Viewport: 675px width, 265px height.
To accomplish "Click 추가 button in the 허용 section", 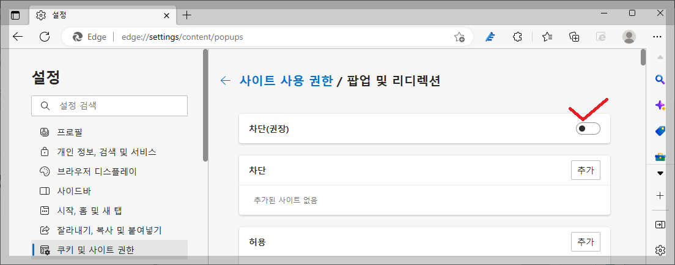I will click(586, 242).
